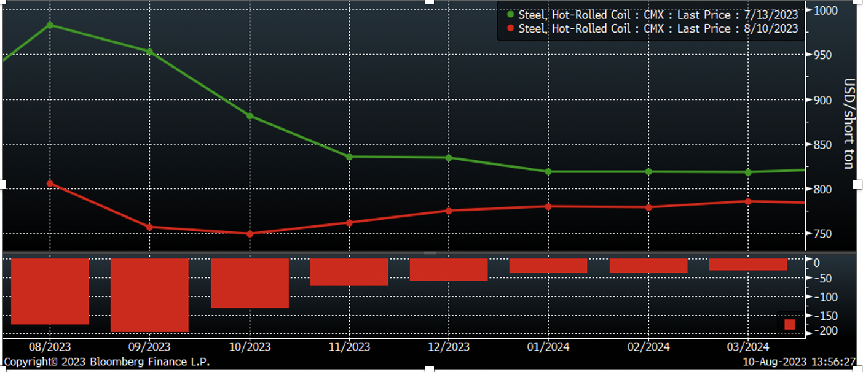This screenshot has height=372, width=863.
Task: Click the arrow marker beside the 850 axis label
Action: click(808, 145)
